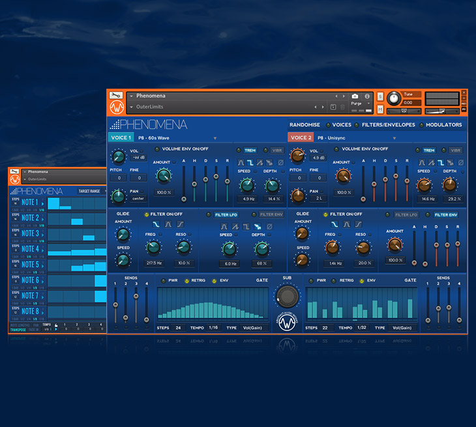Click the trash delete preset icon
Image resolution: width=476 pixels, height=427 pixels.
[342, 107]
